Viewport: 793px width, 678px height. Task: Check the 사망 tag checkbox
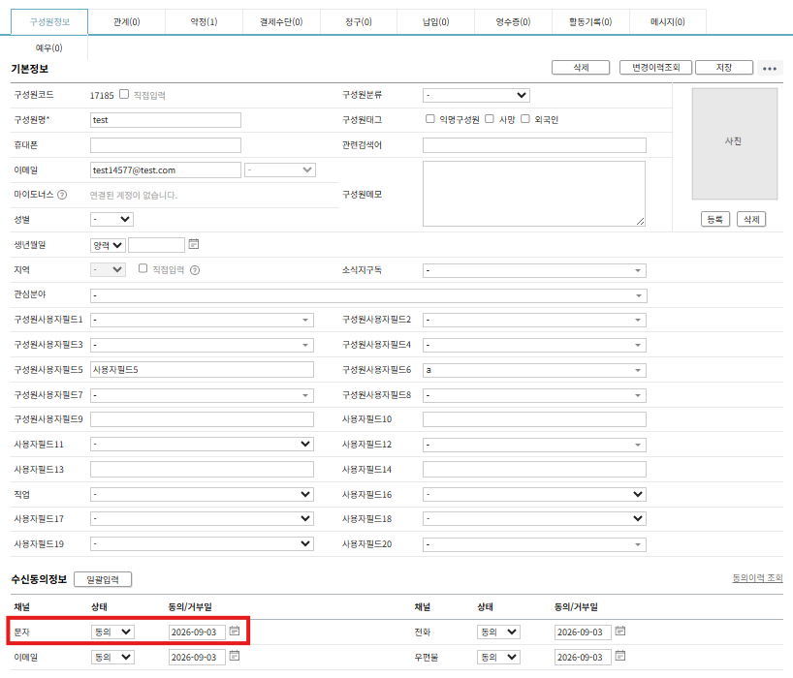pos(490,119)
